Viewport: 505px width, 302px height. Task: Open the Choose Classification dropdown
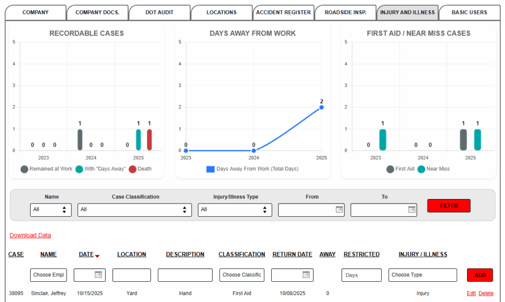coord(242,275)
